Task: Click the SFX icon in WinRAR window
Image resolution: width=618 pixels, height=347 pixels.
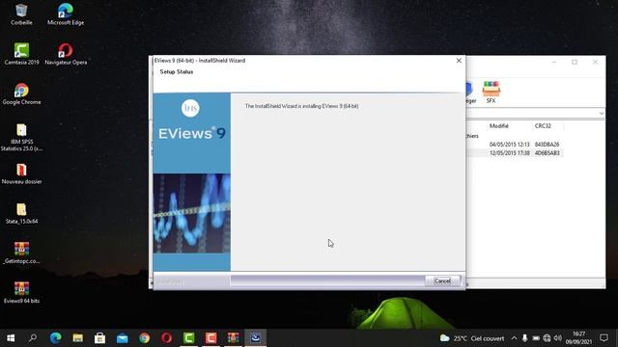Action: click(x=492, y=93)
